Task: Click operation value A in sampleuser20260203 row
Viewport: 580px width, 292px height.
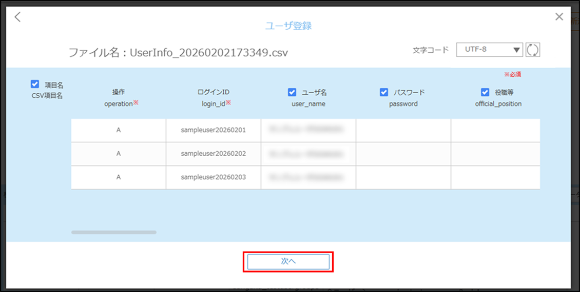Action: coord(119,177)
